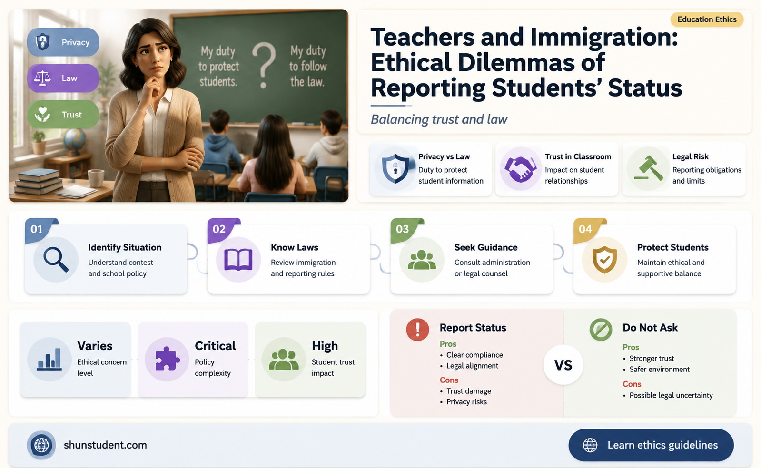Click the Protect Students heading

click(672, 247)
